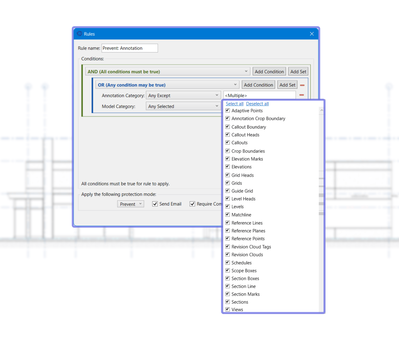Click the red minus icon beside the OR set
The height and width of the screenshot is (342, 399).
(302, 85)
